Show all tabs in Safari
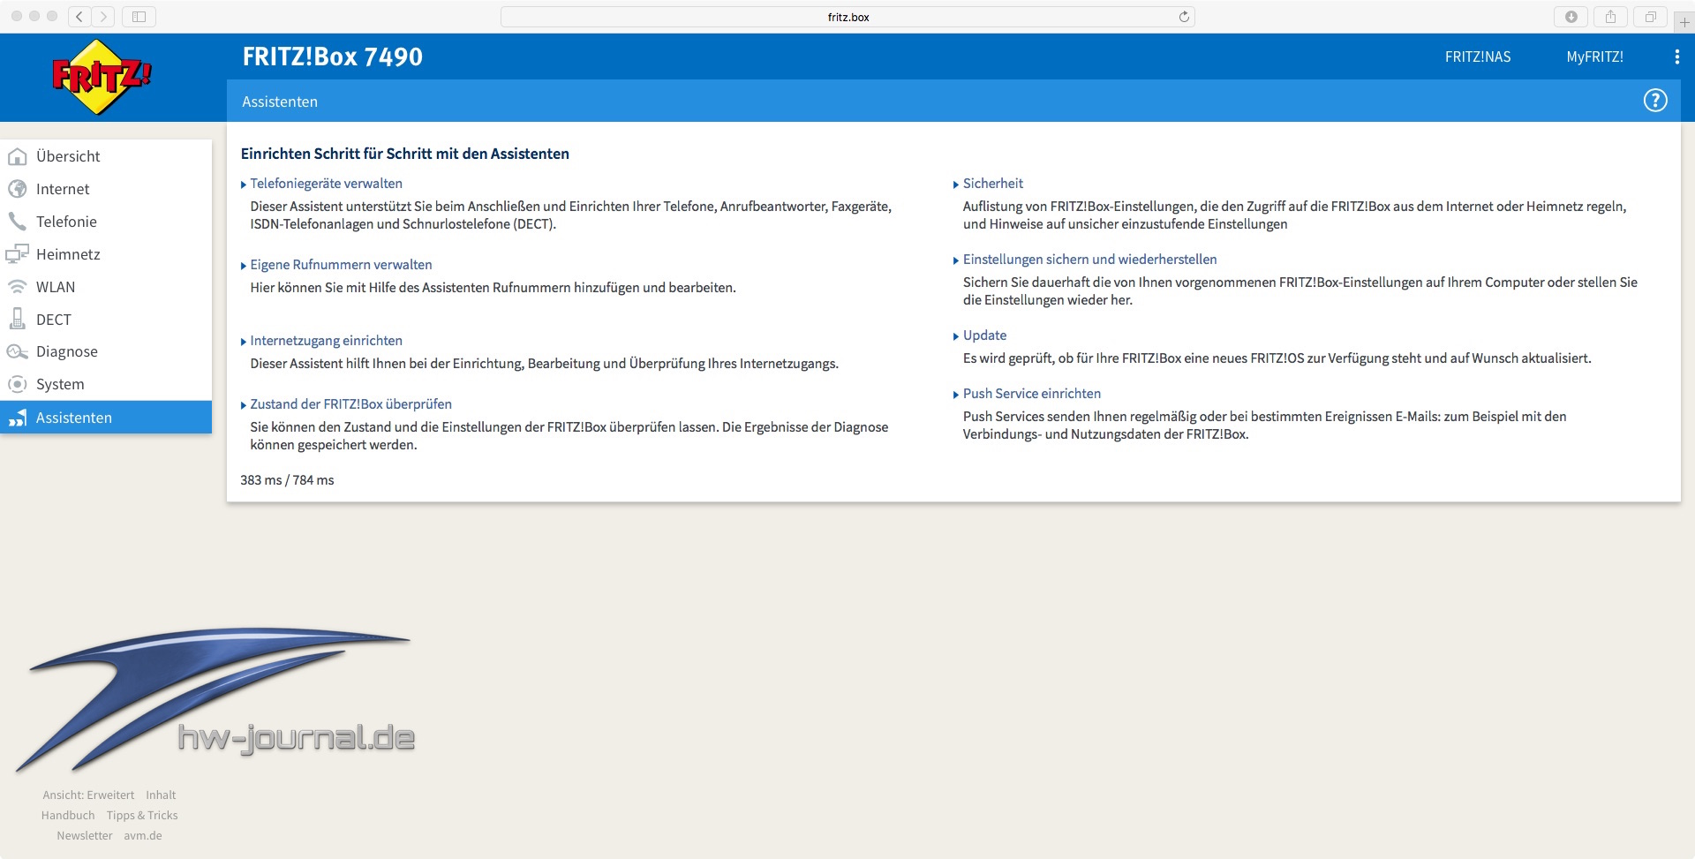1695x859 pixels. [1650, 17]
